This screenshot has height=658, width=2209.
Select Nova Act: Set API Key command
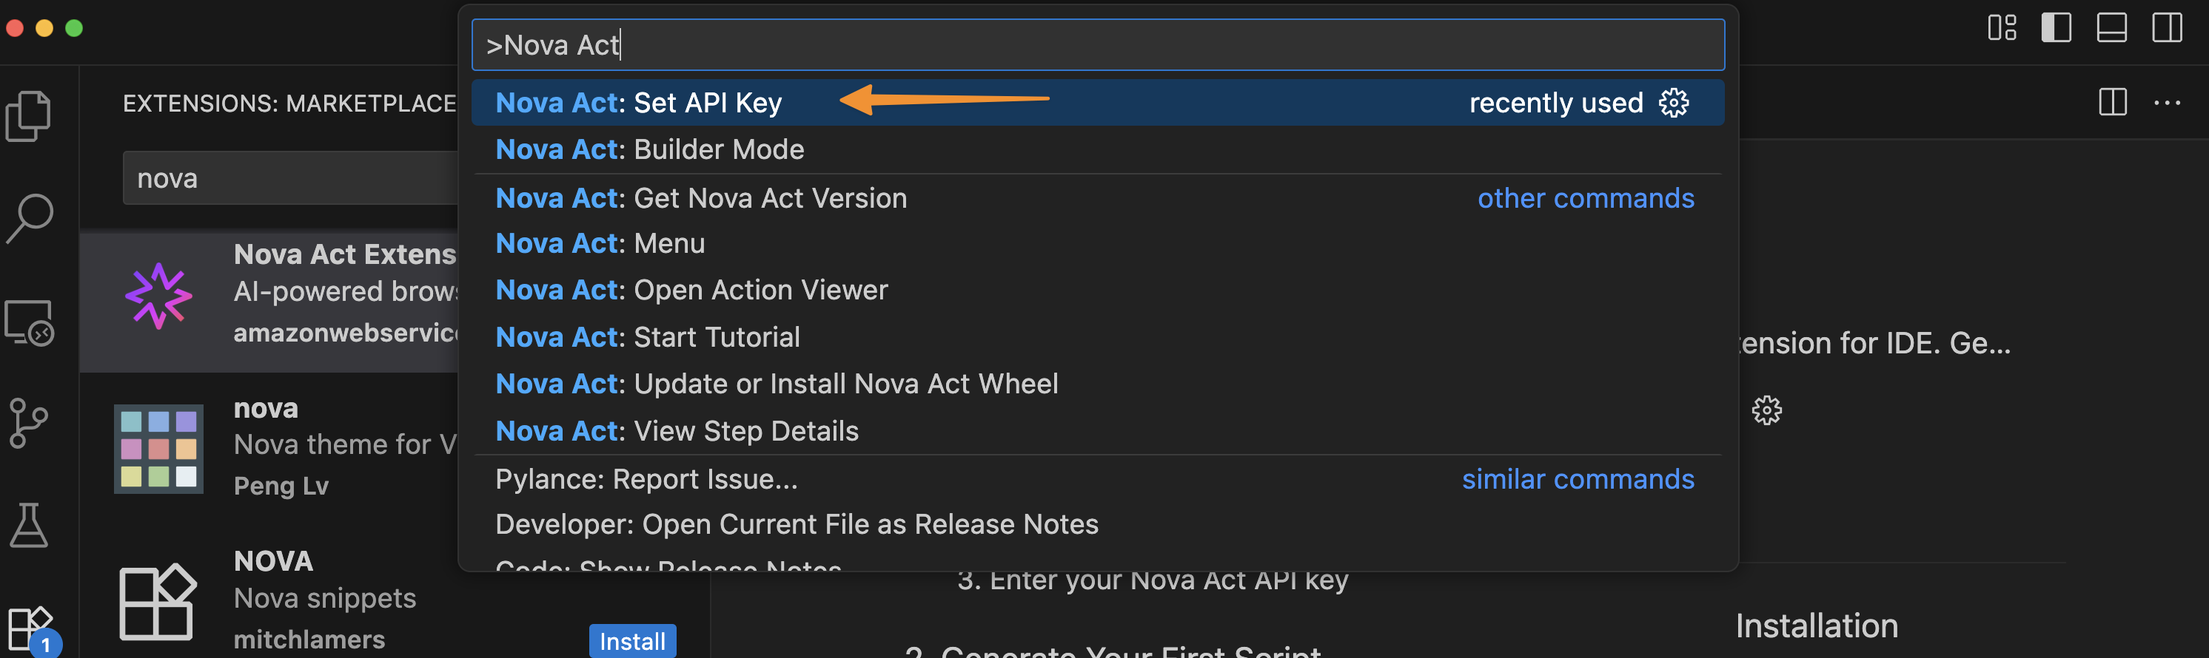tap(639, 103)
